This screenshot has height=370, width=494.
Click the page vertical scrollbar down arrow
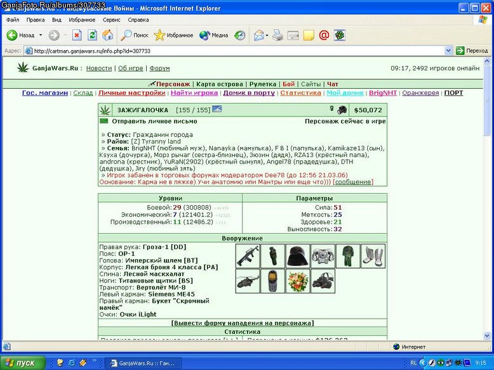pos(487,335)
